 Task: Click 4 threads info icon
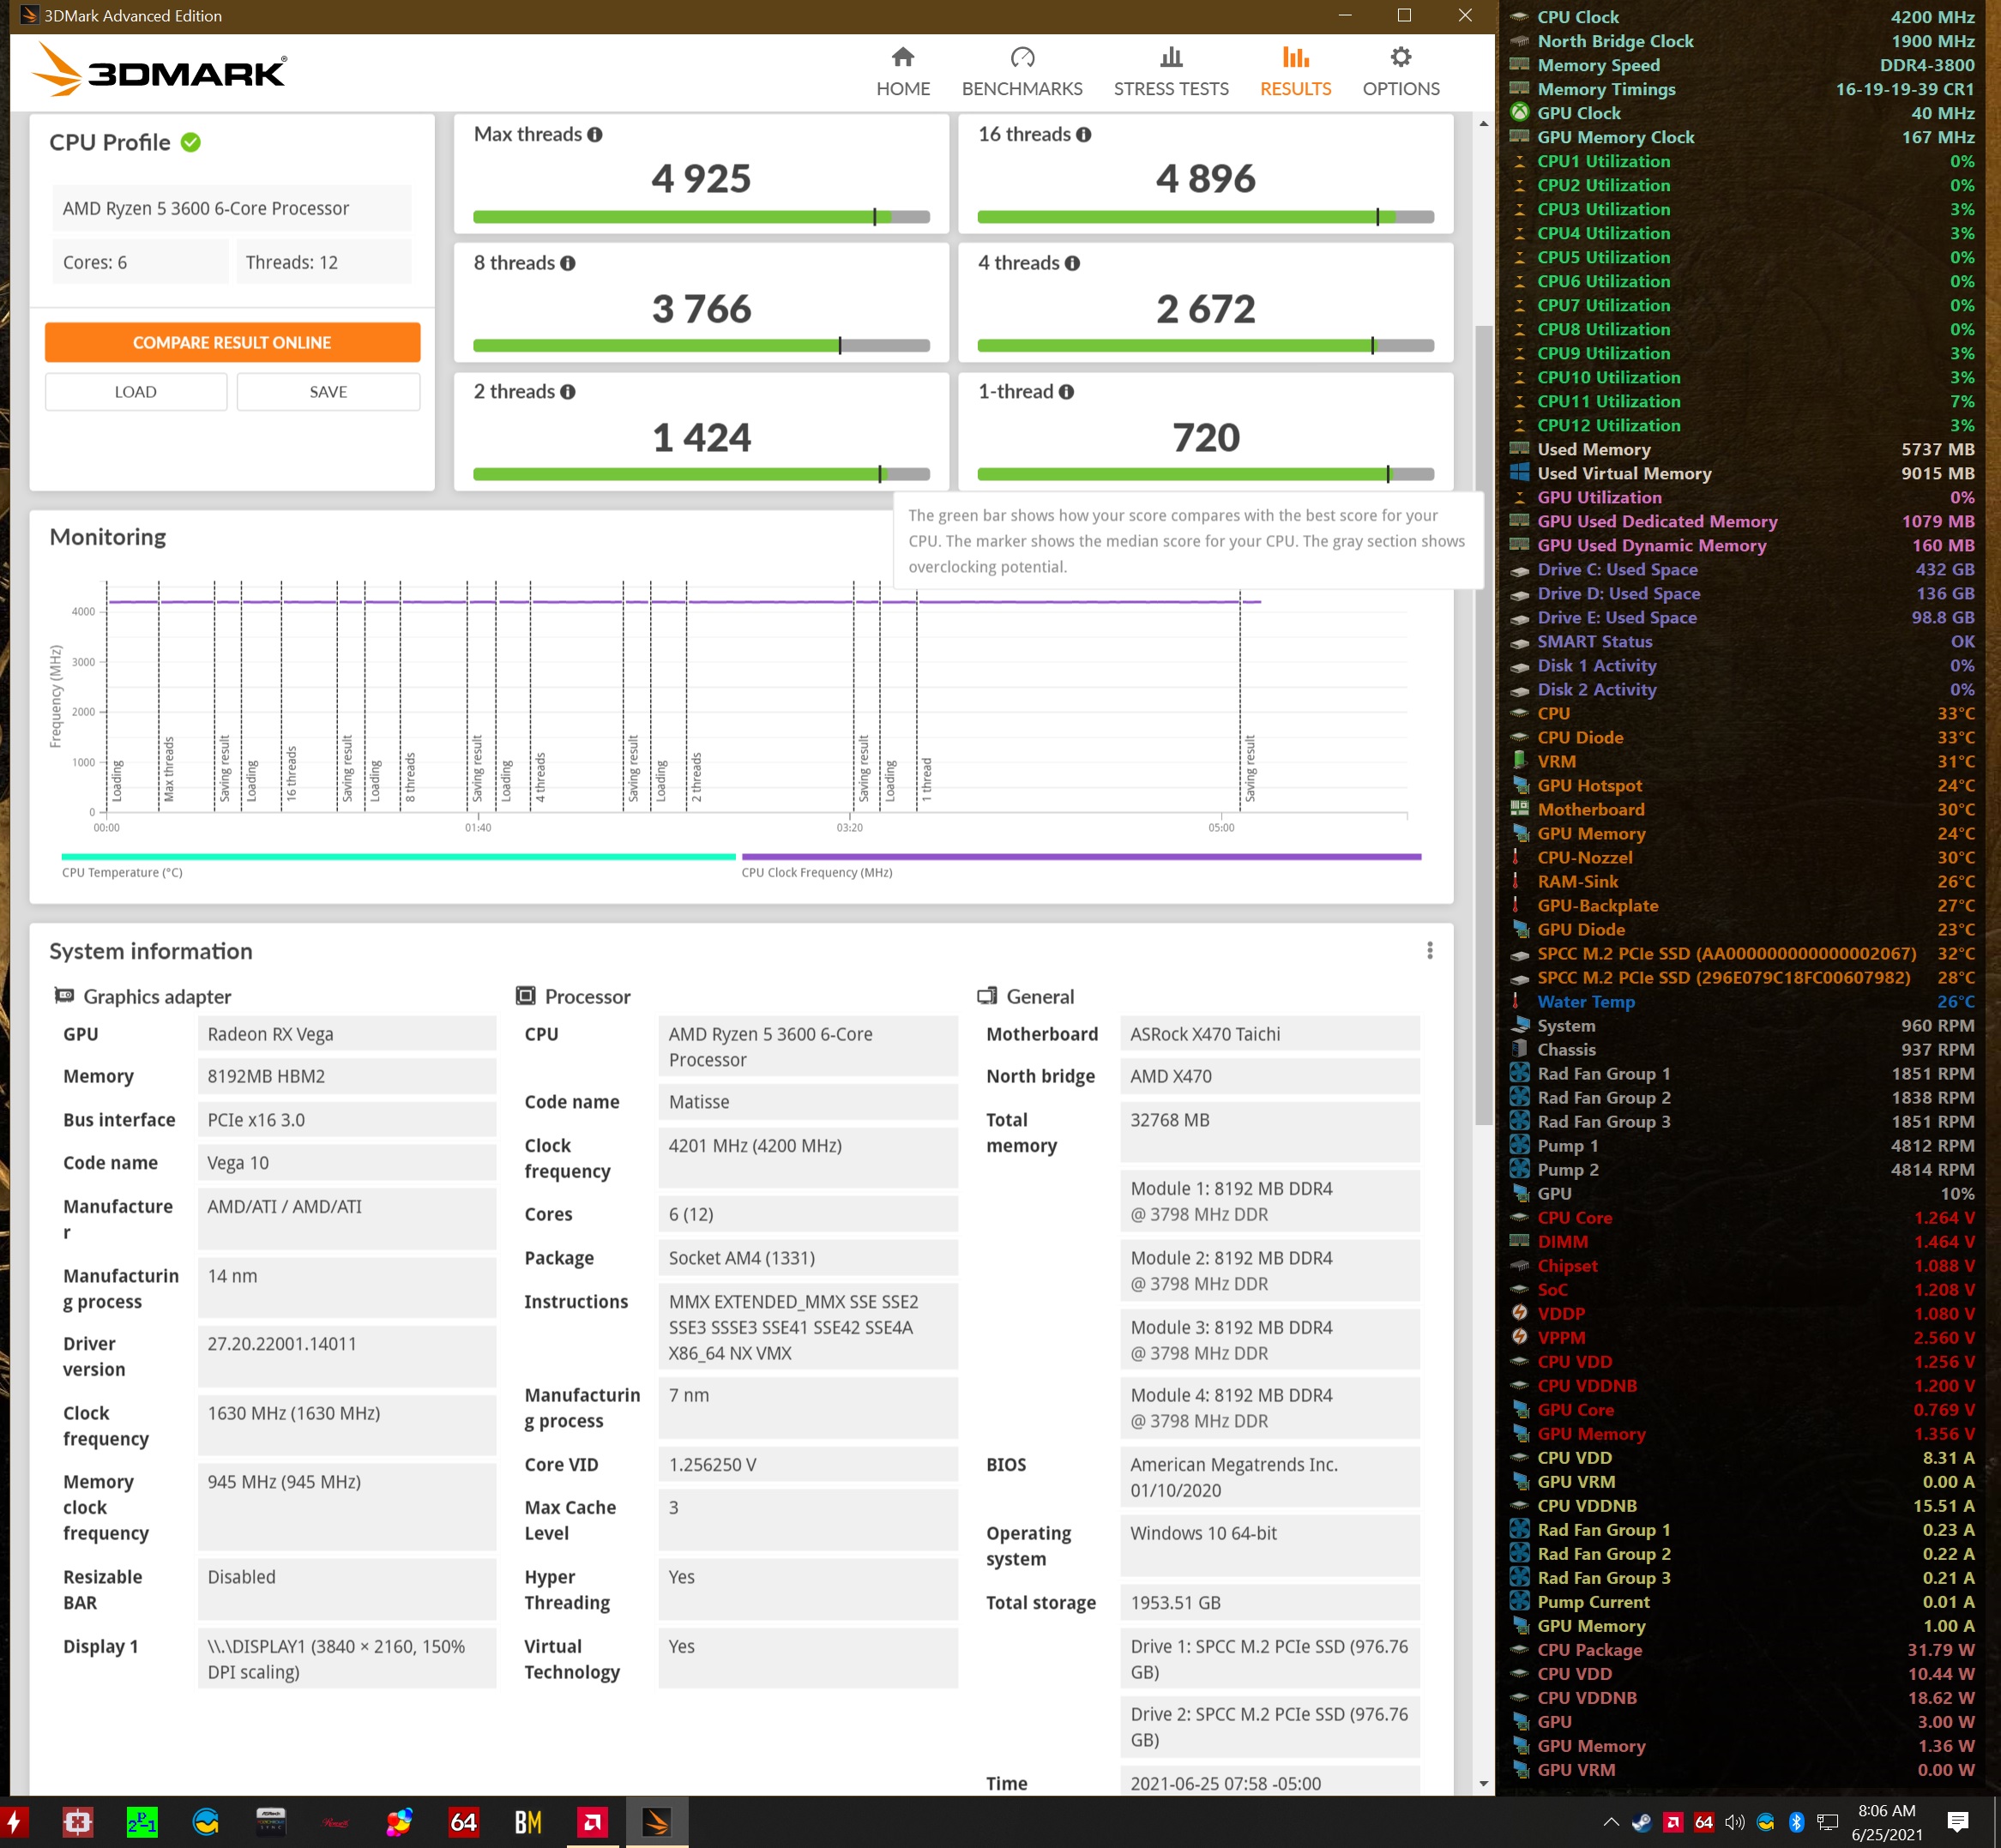(x=1072, y=264)
